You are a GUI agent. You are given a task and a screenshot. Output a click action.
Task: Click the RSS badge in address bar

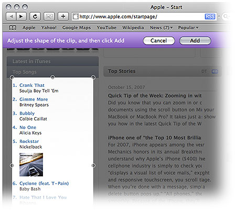coord(210,17)
